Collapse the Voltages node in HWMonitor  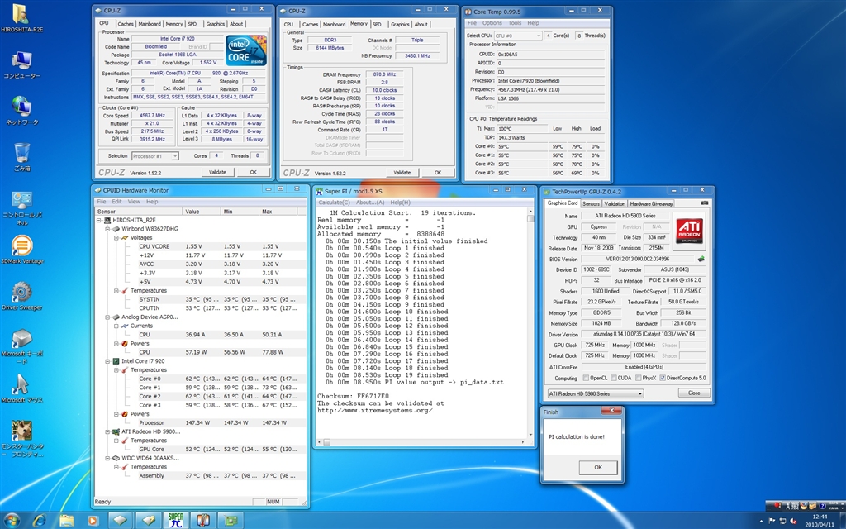point(117,237)
